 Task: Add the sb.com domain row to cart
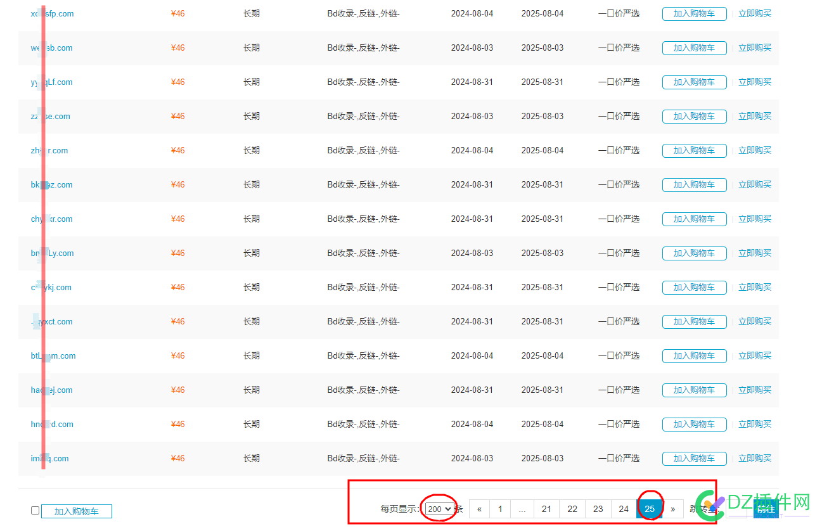(x=694, y=48)
